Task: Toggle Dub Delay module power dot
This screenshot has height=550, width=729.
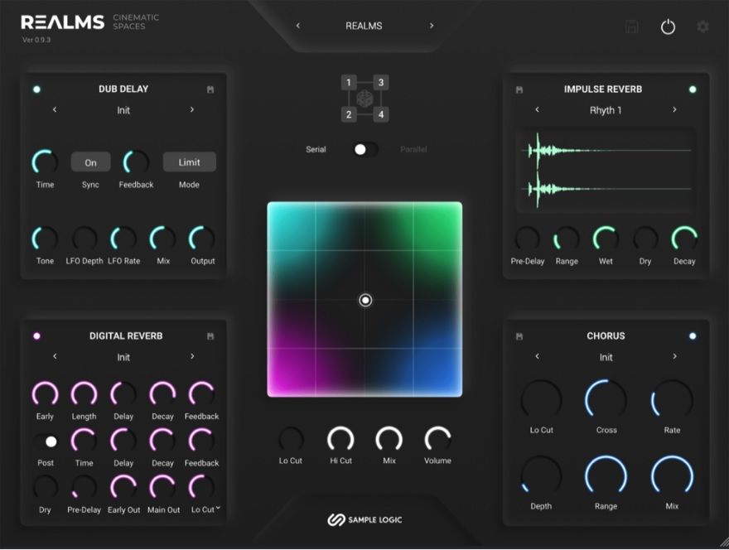Action: pos(36,89)
